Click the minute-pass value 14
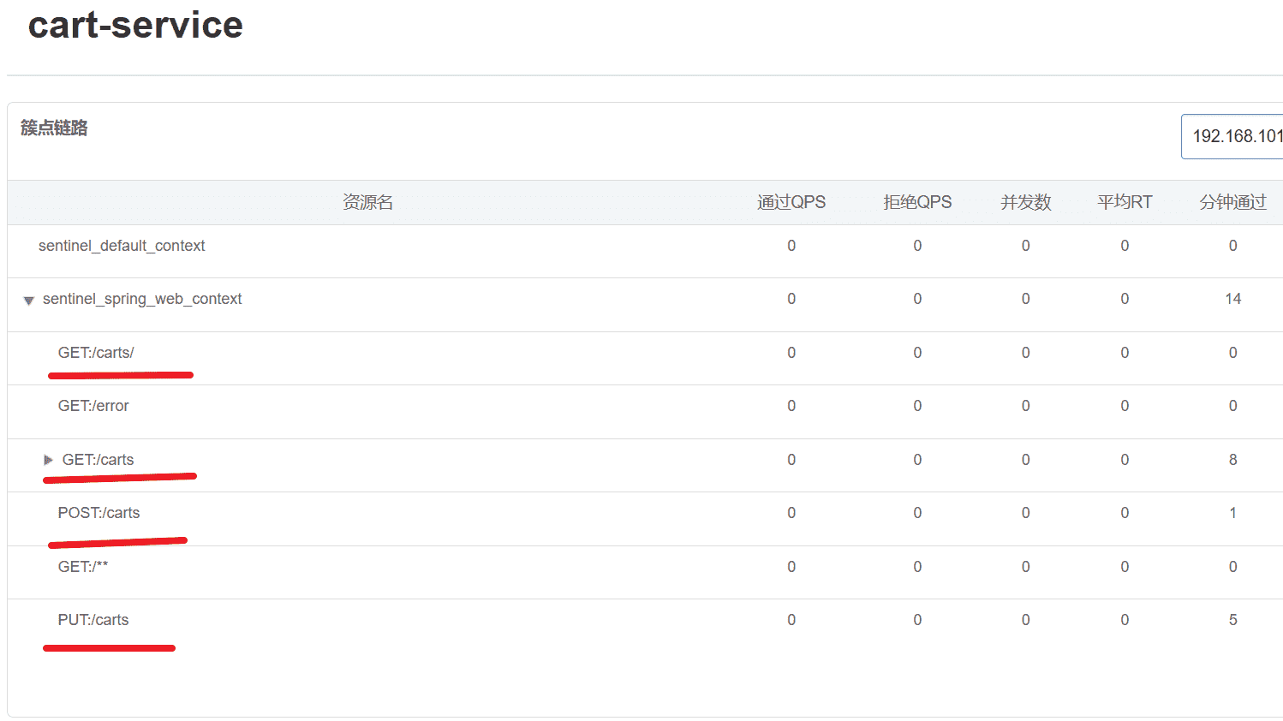This screenshot has width=1283, height=721. pyautogui.click(x=1232, y=299)
